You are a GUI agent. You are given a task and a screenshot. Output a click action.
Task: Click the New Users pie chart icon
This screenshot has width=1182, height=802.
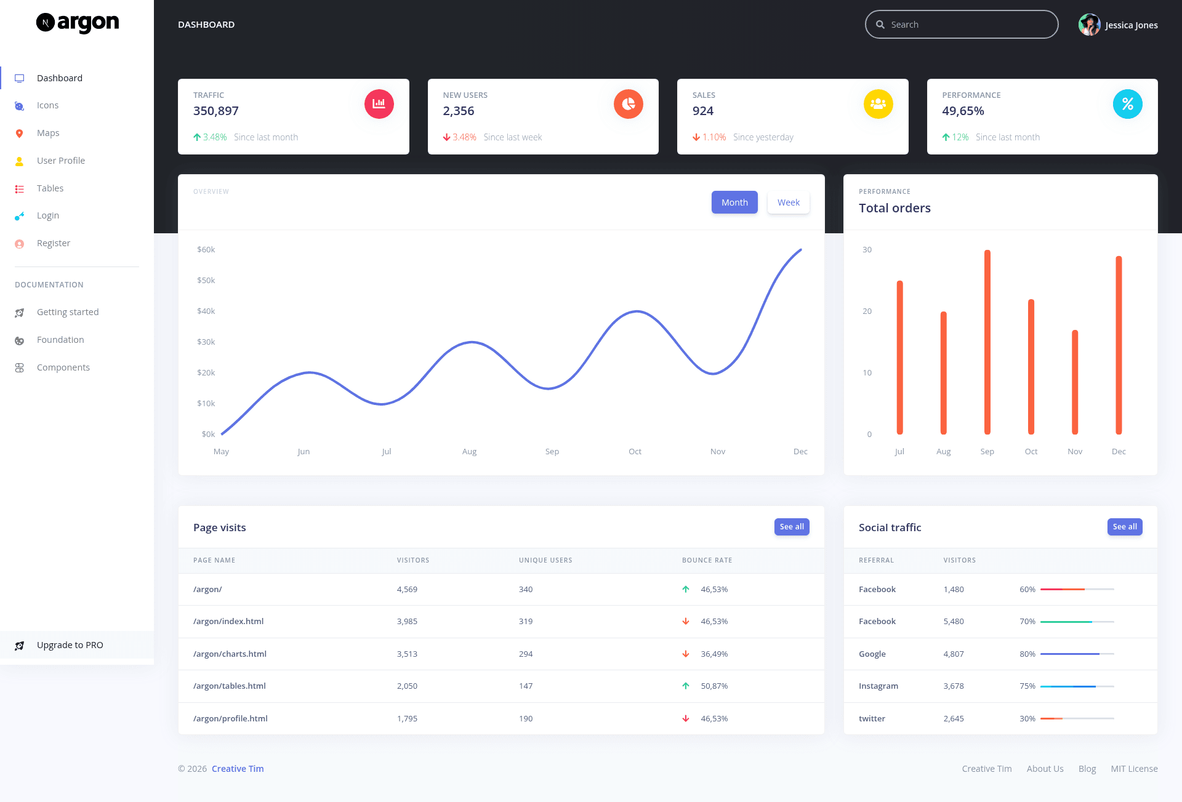point(629,104)
